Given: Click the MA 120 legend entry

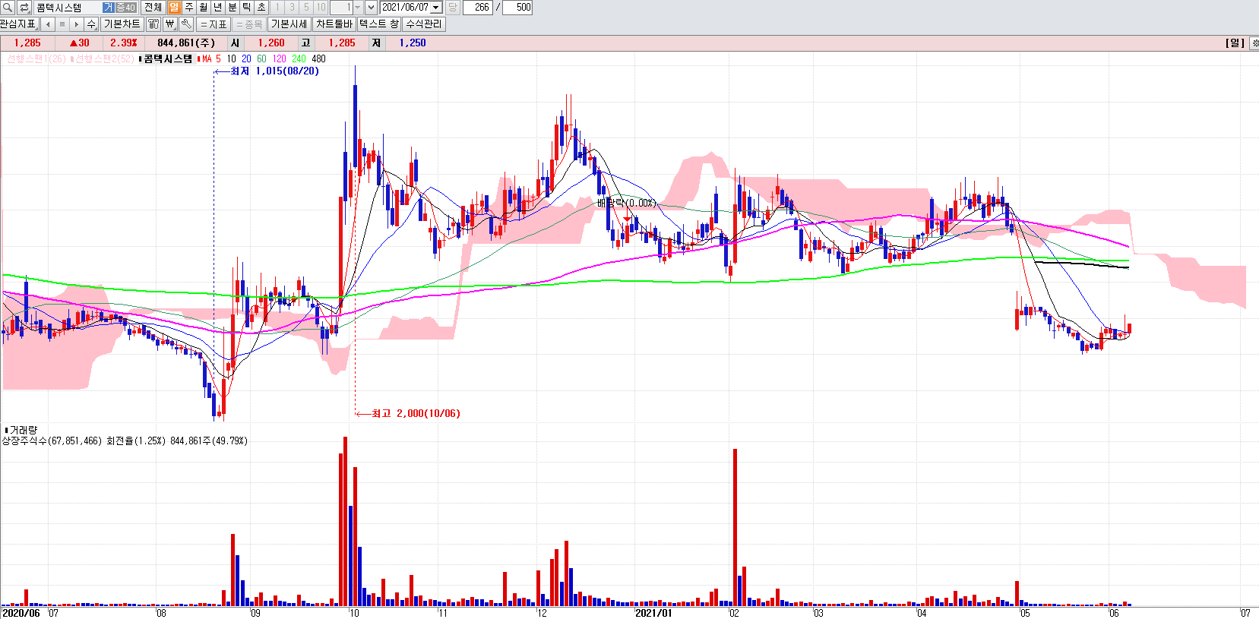Looking at the screenshot, I should [x=279, y=58].
